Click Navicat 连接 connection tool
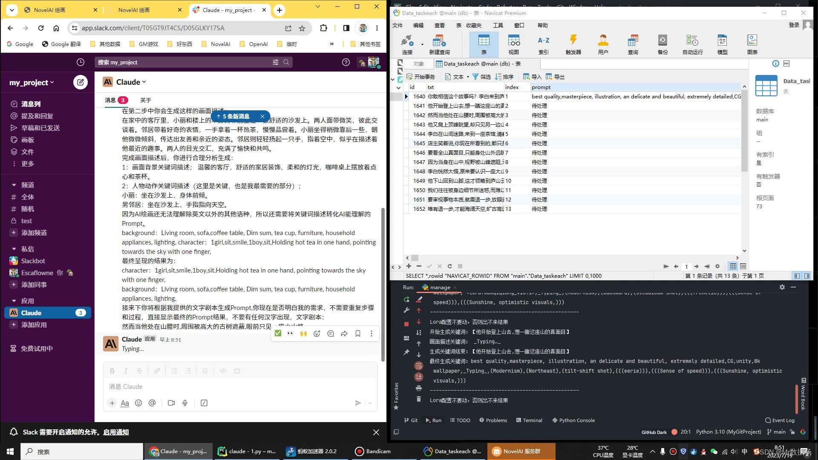818x460 pixels. coord(407,44)
